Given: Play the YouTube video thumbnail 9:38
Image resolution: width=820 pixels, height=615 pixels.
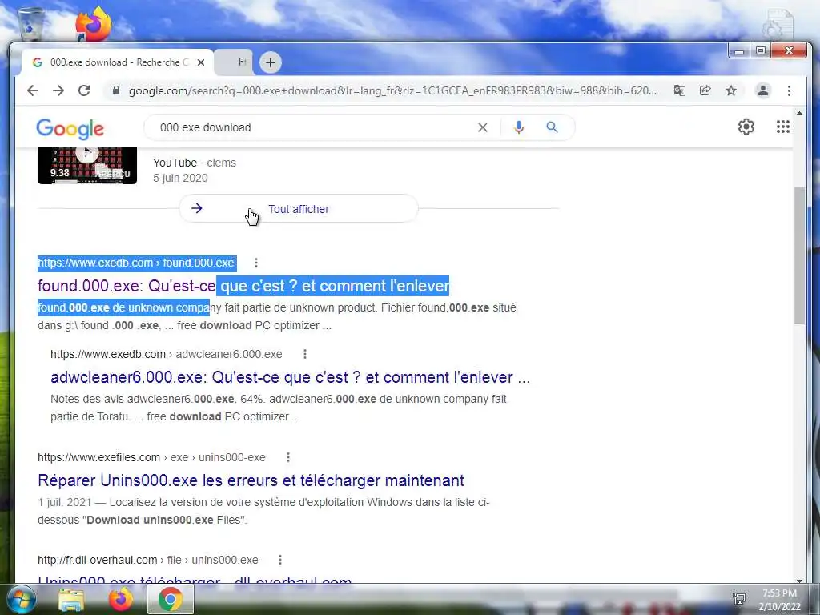Looking at the screenshot, I should [87, 165].
